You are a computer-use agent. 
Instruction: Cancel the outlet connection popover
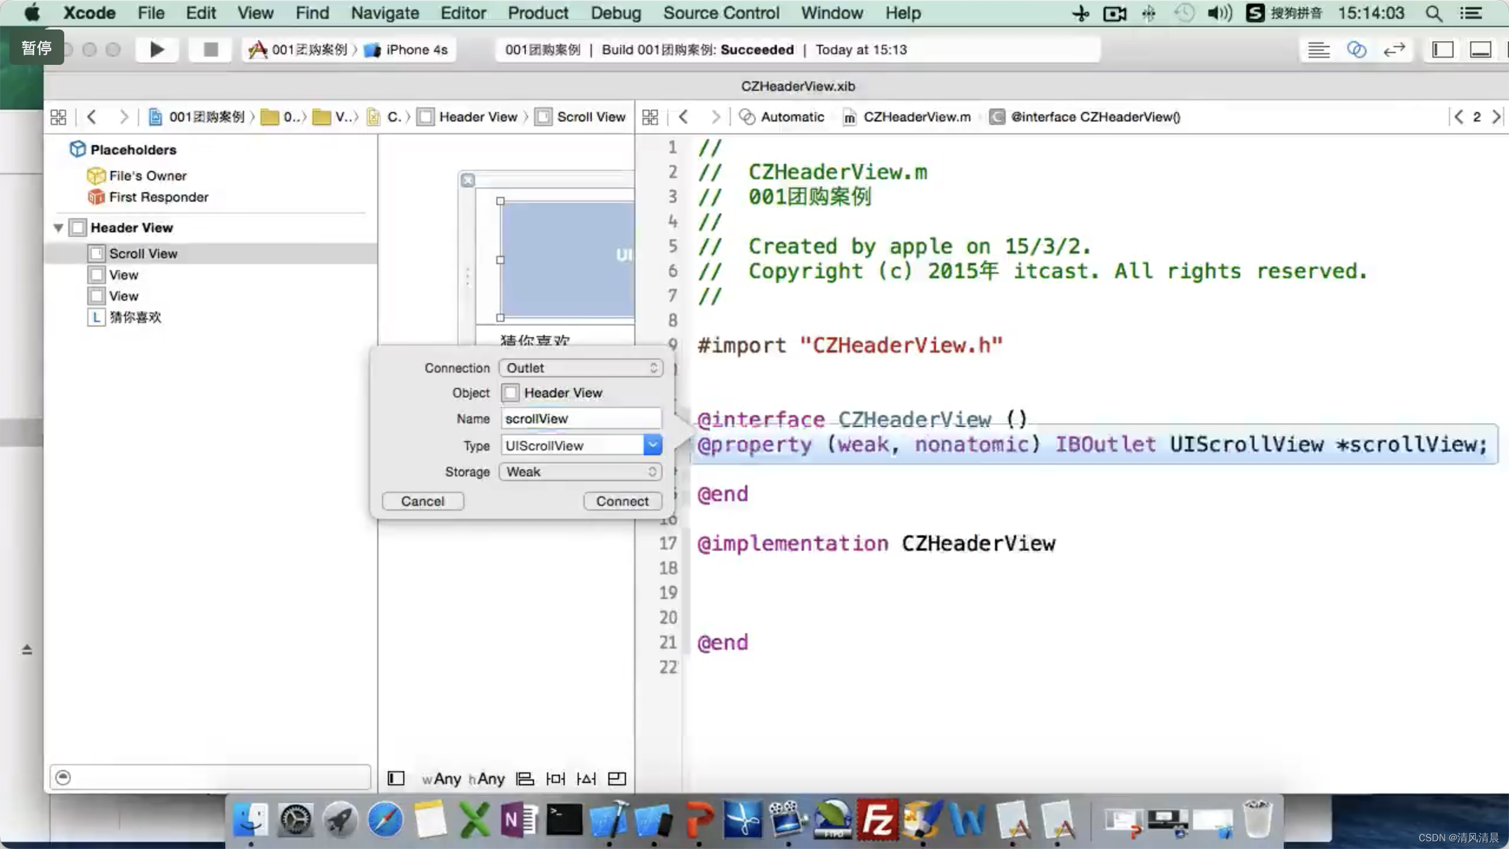coord(423,501)
